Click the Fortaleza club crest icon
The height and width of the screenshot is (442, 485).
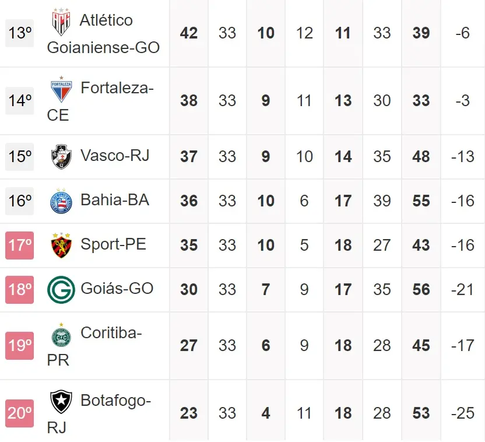pyautogui.click(x=61, y=90)
